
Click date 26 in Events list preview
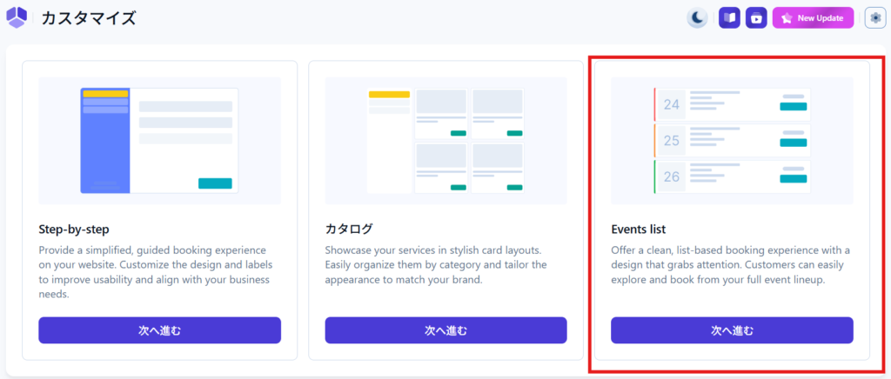click(x=672, y=177)
